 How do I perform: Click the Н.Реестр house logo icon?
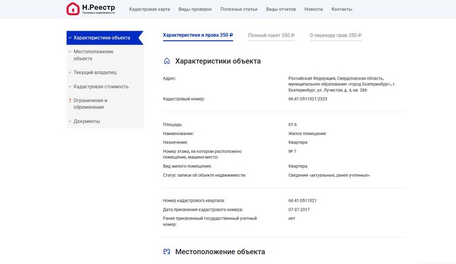tap(73, 9)
